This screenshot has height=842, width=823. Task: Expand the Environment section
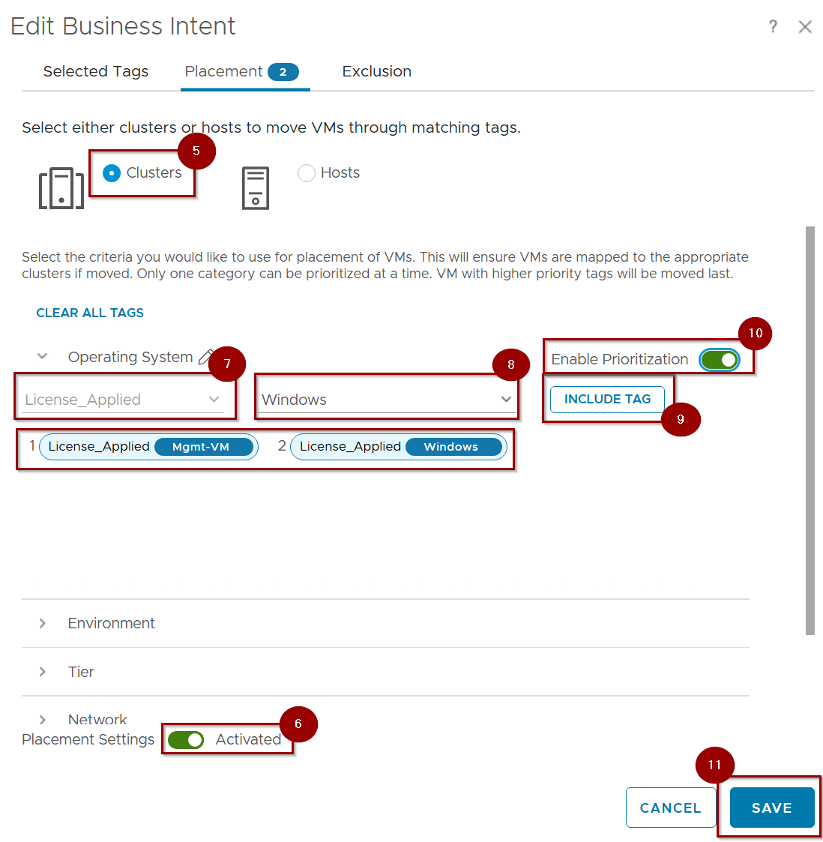43,623
